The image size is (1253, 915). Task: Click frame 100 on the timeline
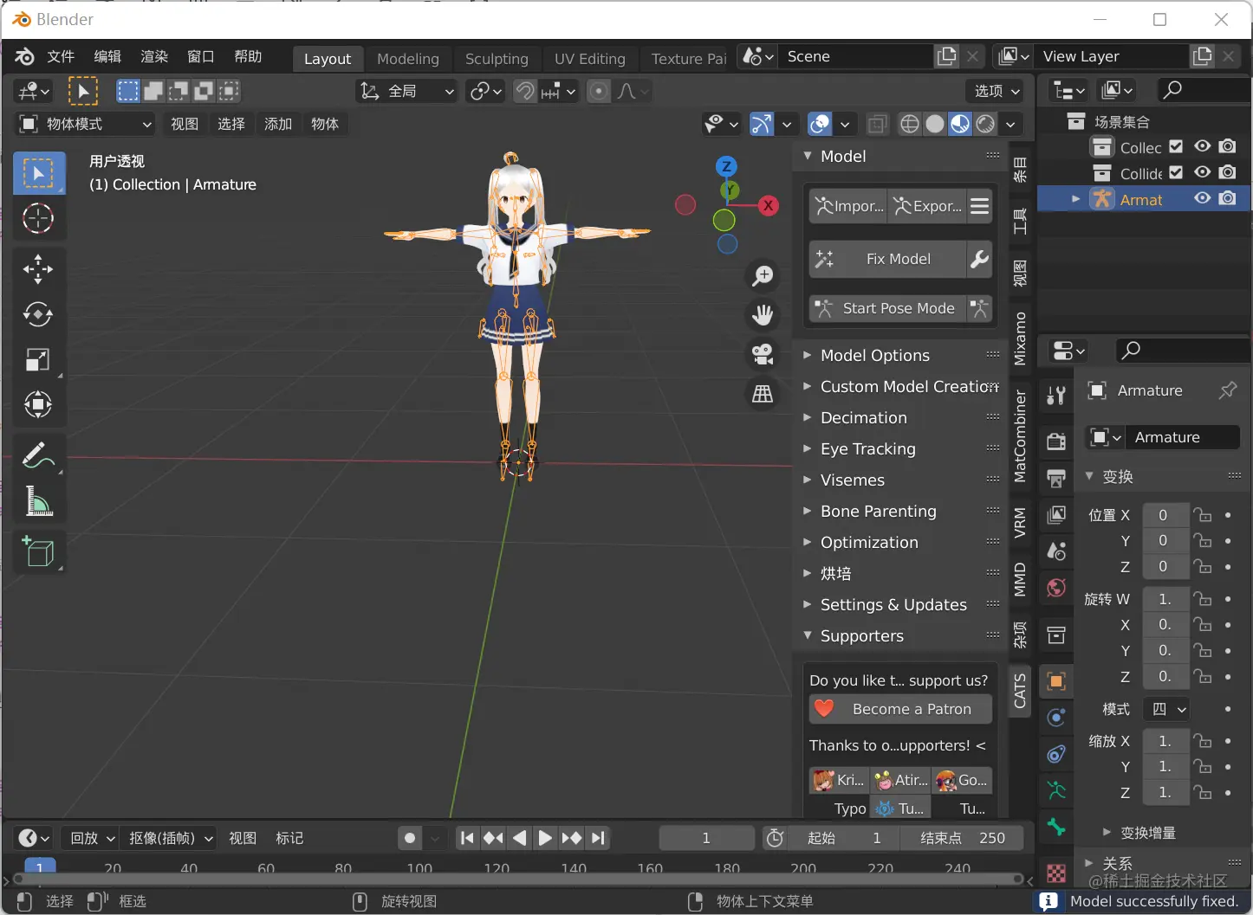pyautogui.click(x=420, y=868)
